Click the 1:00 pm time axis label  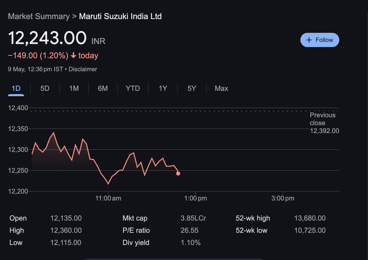195,198
